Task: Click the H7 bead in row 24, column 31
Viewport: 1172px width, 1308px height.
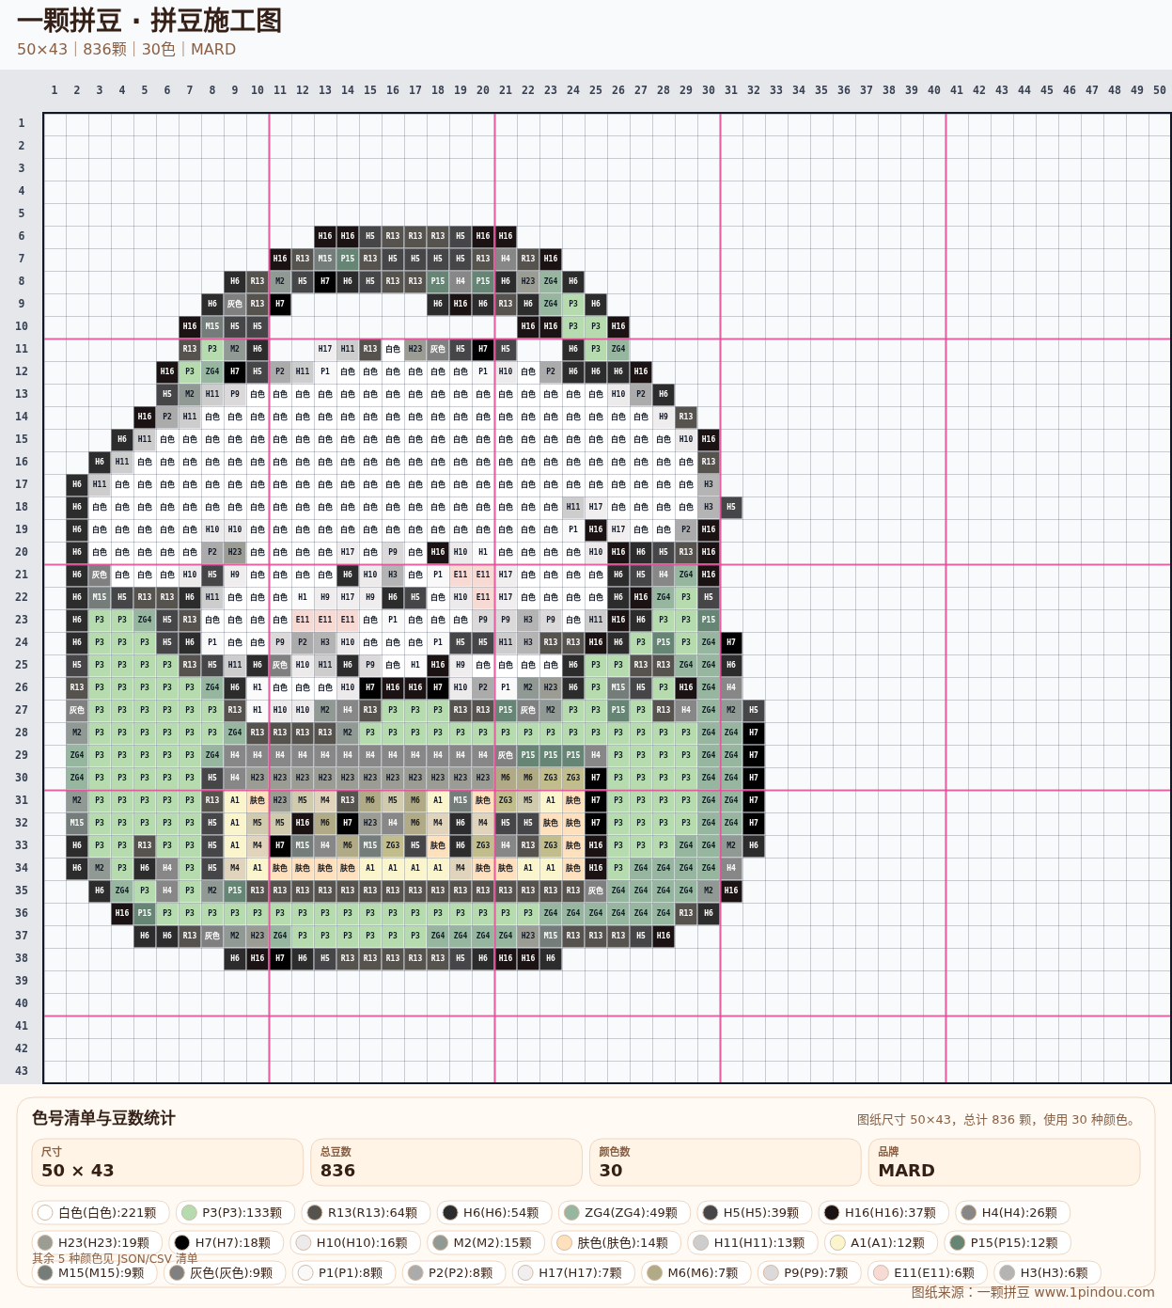Action: click(731, 642)
